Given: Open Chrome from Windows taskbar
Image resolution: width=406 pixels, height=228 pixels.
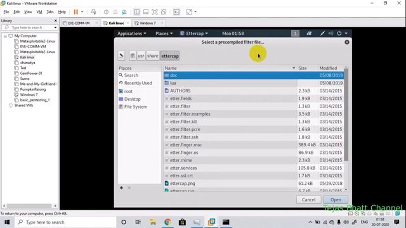Looking at the screenshot, I should (167, 222).
